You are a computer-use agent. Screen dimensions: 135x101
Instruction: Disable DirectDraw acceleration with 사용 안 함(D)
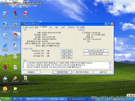(67, 51)
